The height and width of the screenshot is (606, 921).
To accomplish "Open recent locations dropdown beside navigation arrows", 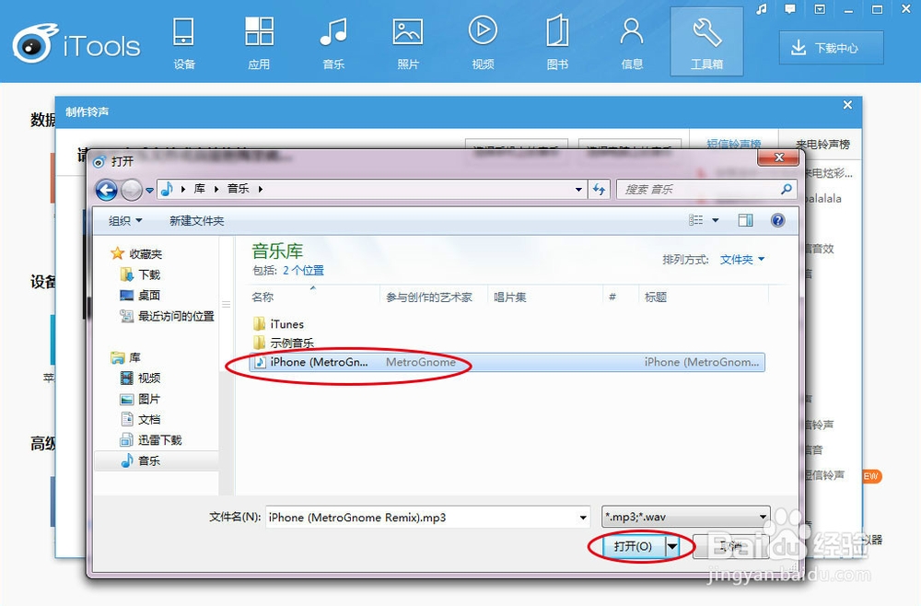I will pyautogui.click(x=149, y=191).
